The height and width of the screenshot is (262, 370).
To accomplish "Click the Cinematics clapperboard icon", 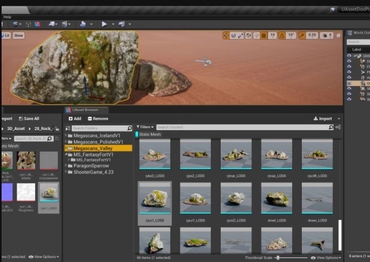I will coord(64,24).
